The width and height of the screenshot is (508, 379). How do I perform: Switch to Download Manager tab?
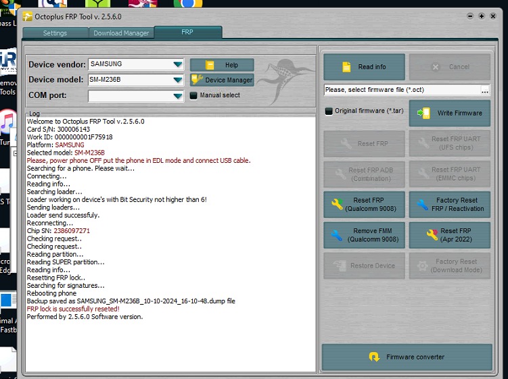point(121,33)
